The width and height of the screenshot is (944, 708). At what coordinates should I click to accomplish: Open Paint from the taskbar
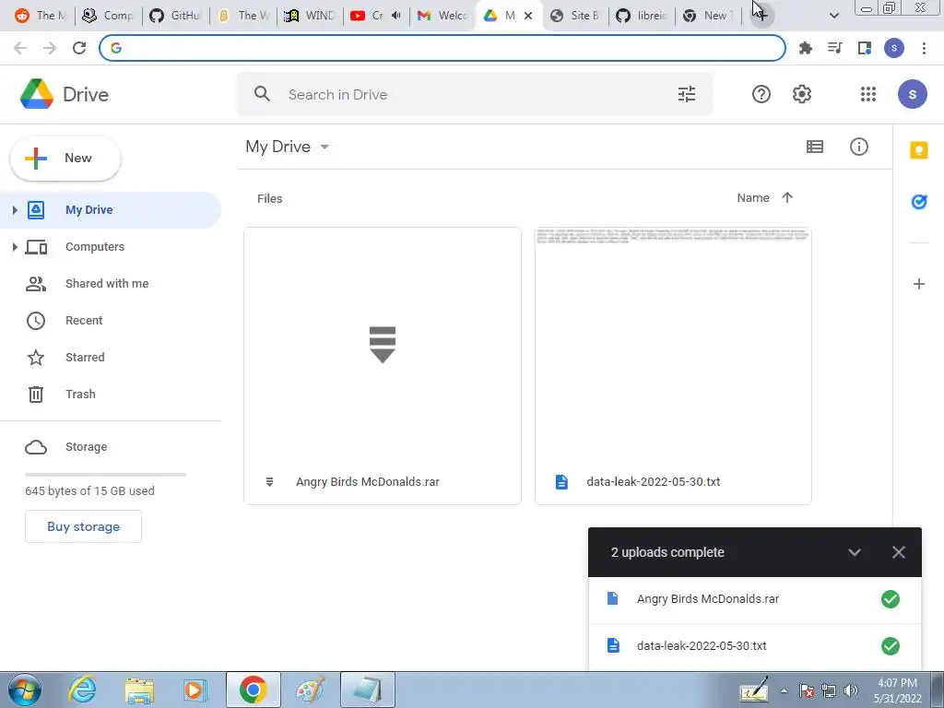(310, 690)
